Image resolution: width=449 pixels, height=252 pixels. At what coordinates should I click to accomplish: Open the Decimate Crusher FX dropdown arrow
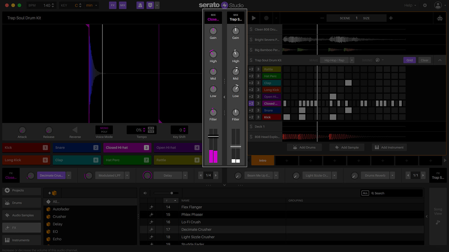pos(69,176)
